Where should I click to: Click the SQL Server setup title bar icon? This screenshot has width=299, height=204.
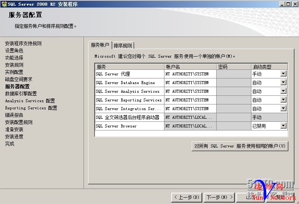click(x=4, y=4)
